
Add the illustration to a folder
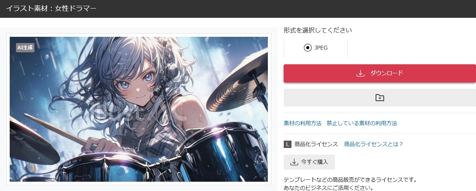point(380,98)
